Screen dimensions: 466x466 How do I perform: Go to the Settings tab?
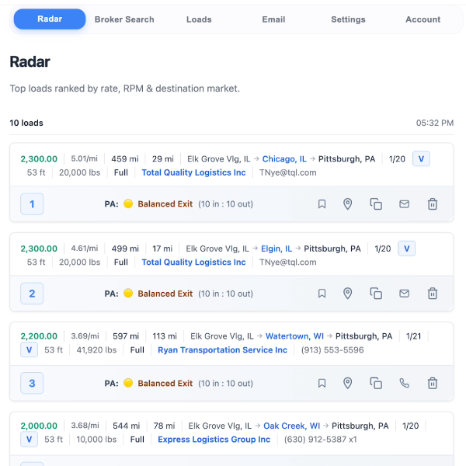pos(348,19)
